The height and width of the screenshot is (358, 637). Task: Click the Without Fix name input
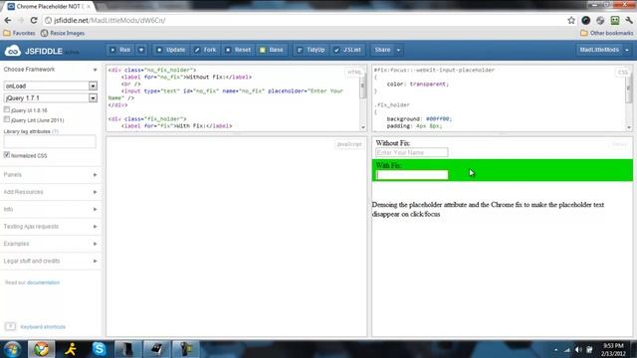pyautogui.click(x=411, y=152)
